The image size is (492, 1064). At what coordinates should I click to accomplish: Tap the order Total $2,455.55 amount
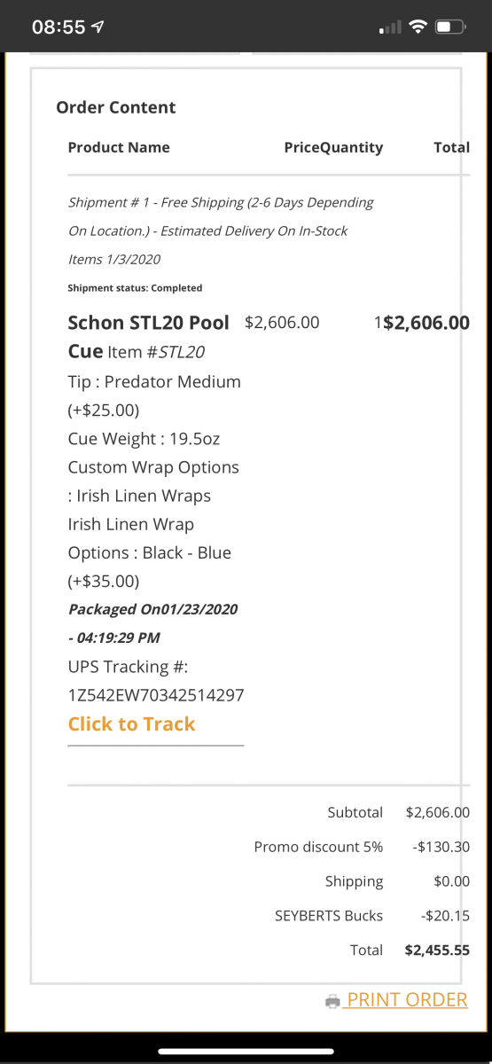tap(437, 950)
